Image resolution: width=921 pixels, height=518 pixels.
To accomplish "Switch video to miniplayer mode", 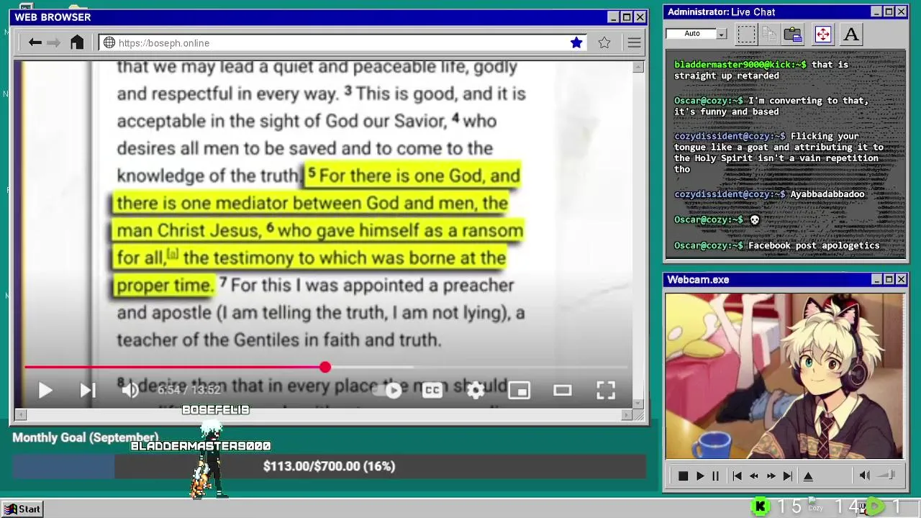I will [519, 391].
